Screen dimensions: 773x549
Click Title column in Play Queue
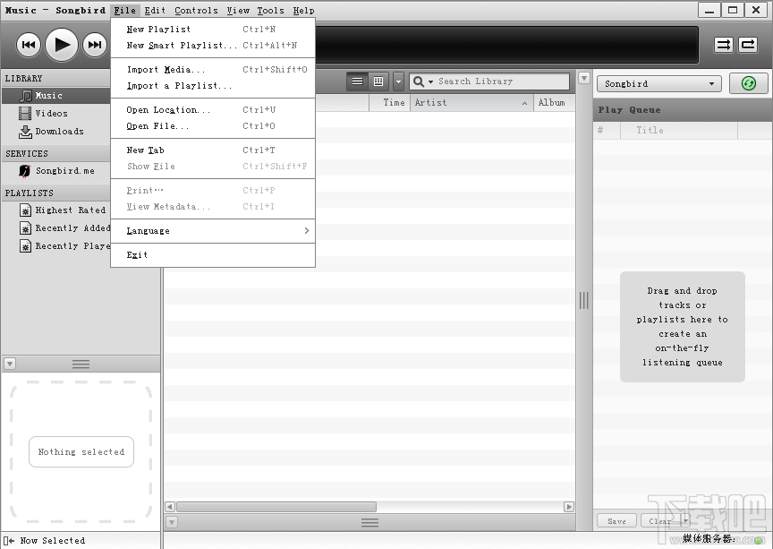click(x=678, y=131)
